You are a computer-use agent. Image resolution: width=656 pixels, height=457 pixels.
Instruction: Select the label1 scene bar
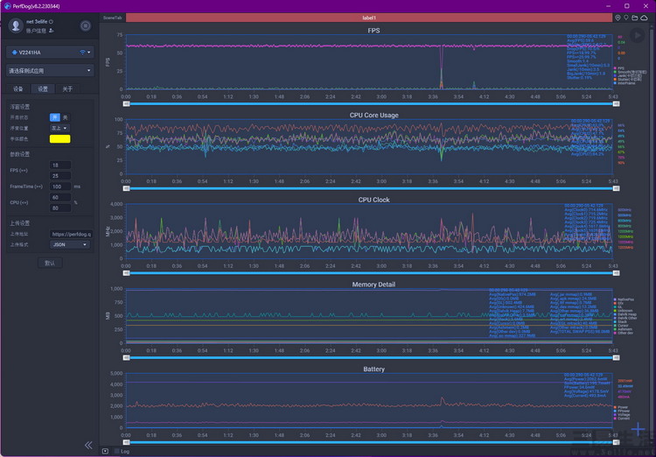click(x=369, y=18)
